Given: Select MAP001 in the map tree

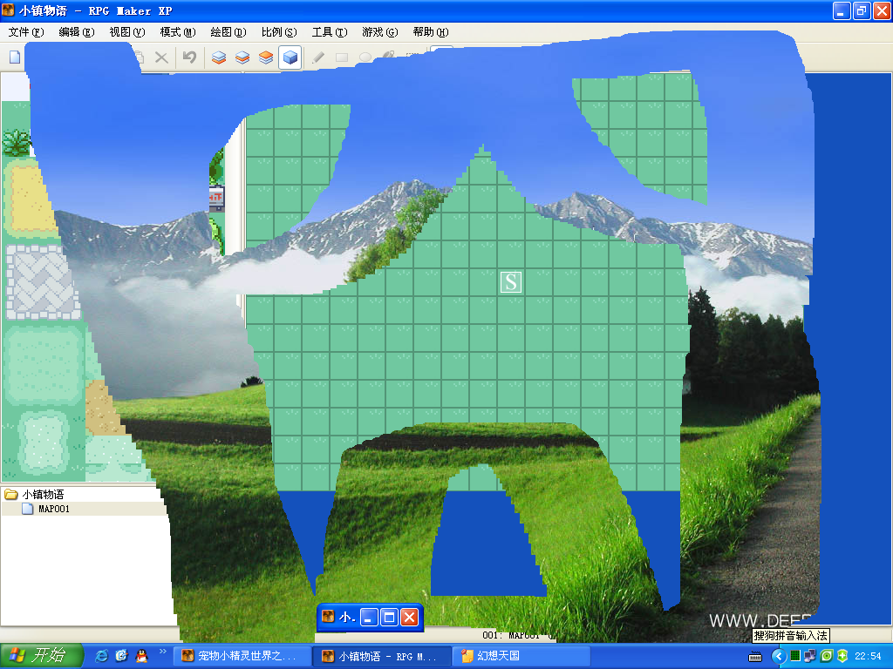Looking at the screenshot, I should tap(45, 509).
